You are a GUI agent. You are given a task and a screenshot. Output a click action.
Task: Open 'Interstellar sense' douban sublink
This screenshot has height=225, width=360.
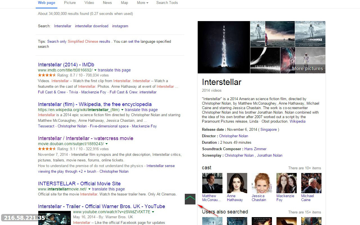(161, 166)
